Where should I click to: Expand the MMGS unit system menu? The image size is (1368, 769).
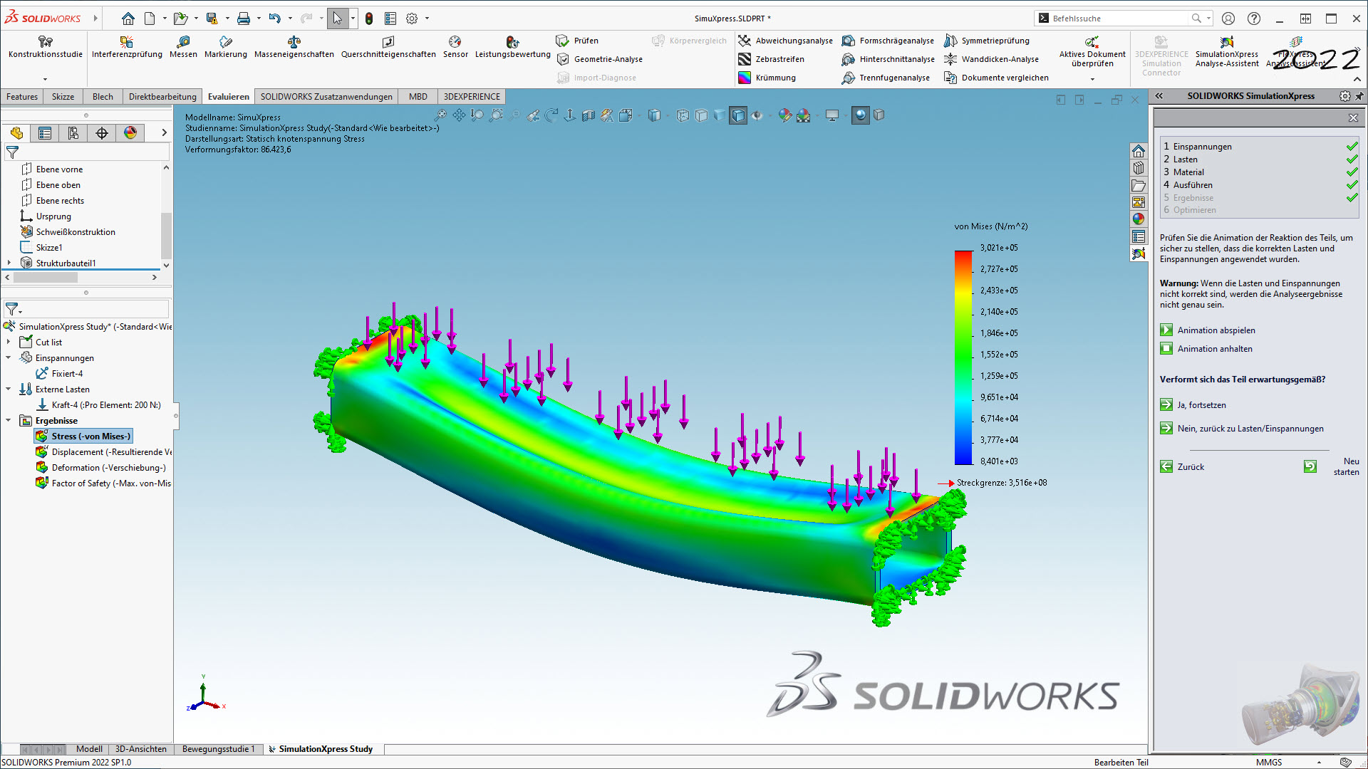tap(1319, 762)
